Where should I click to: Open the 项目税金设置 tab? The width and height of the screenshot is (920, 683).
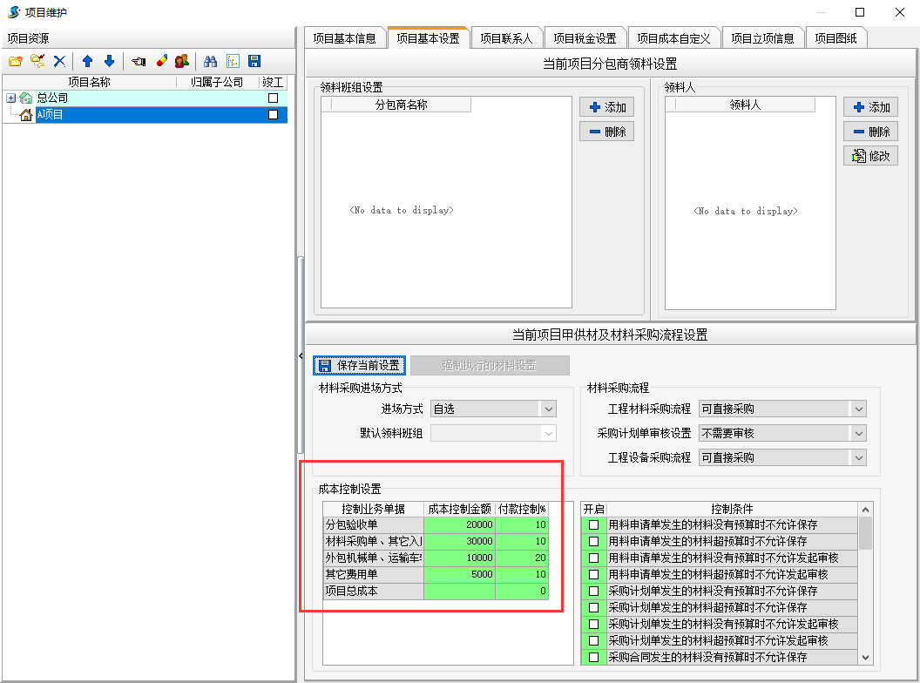pyautogui.click(x=585, y=38)
